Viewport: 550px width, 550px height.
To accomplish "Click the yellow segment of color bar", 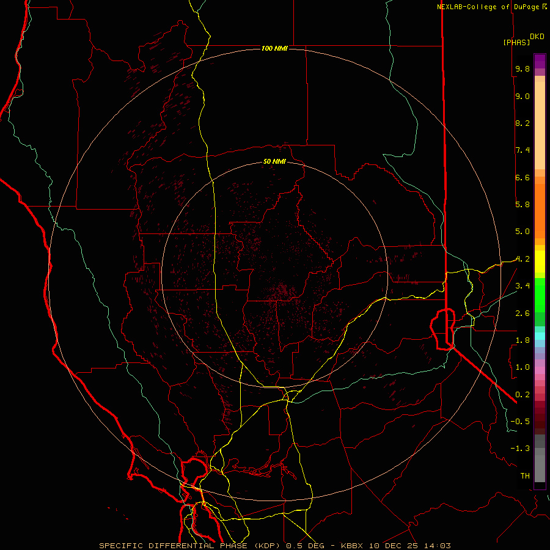I will tap(540, 262).
